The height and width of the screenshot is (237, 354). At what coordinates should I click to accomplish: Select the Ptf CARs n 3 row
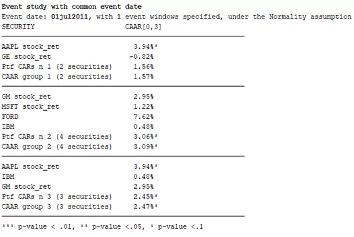(x=80, y=197)
